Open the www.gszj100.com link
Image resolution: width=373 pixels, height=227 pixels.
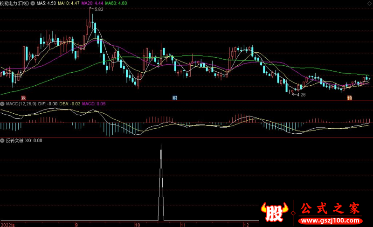click(x=331, y=220)
